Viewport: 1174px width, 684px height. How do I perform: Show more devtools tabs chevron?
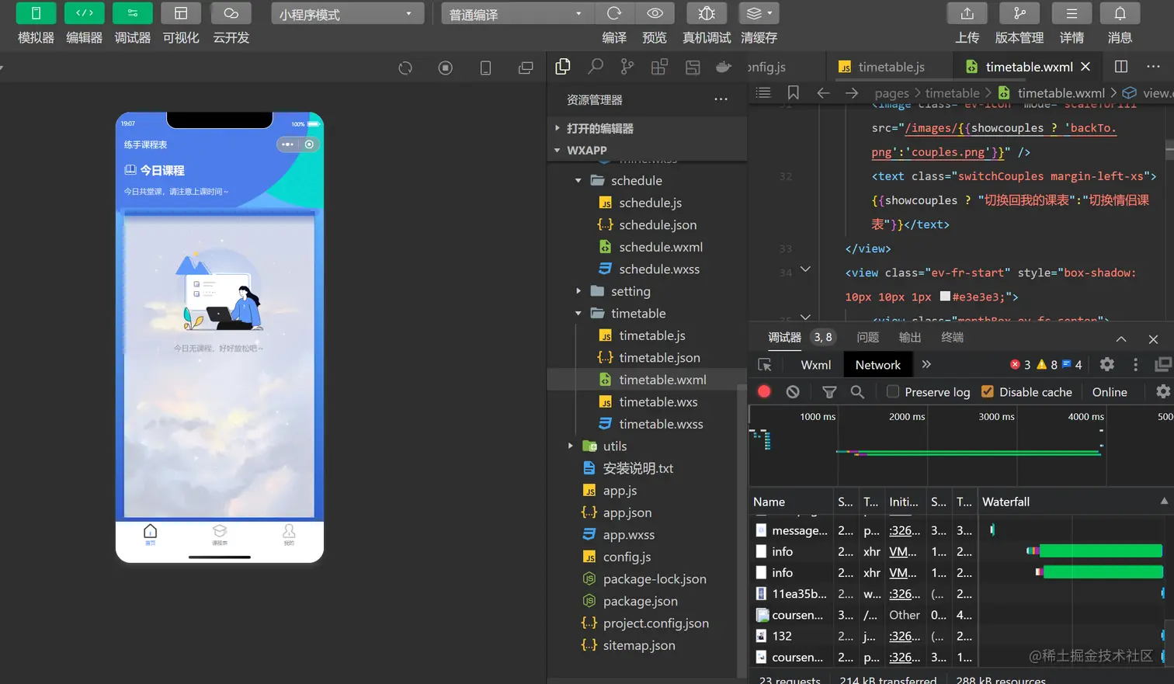[926, 364]
